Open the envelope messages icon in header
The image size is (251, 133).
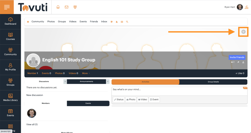[66, 7]
